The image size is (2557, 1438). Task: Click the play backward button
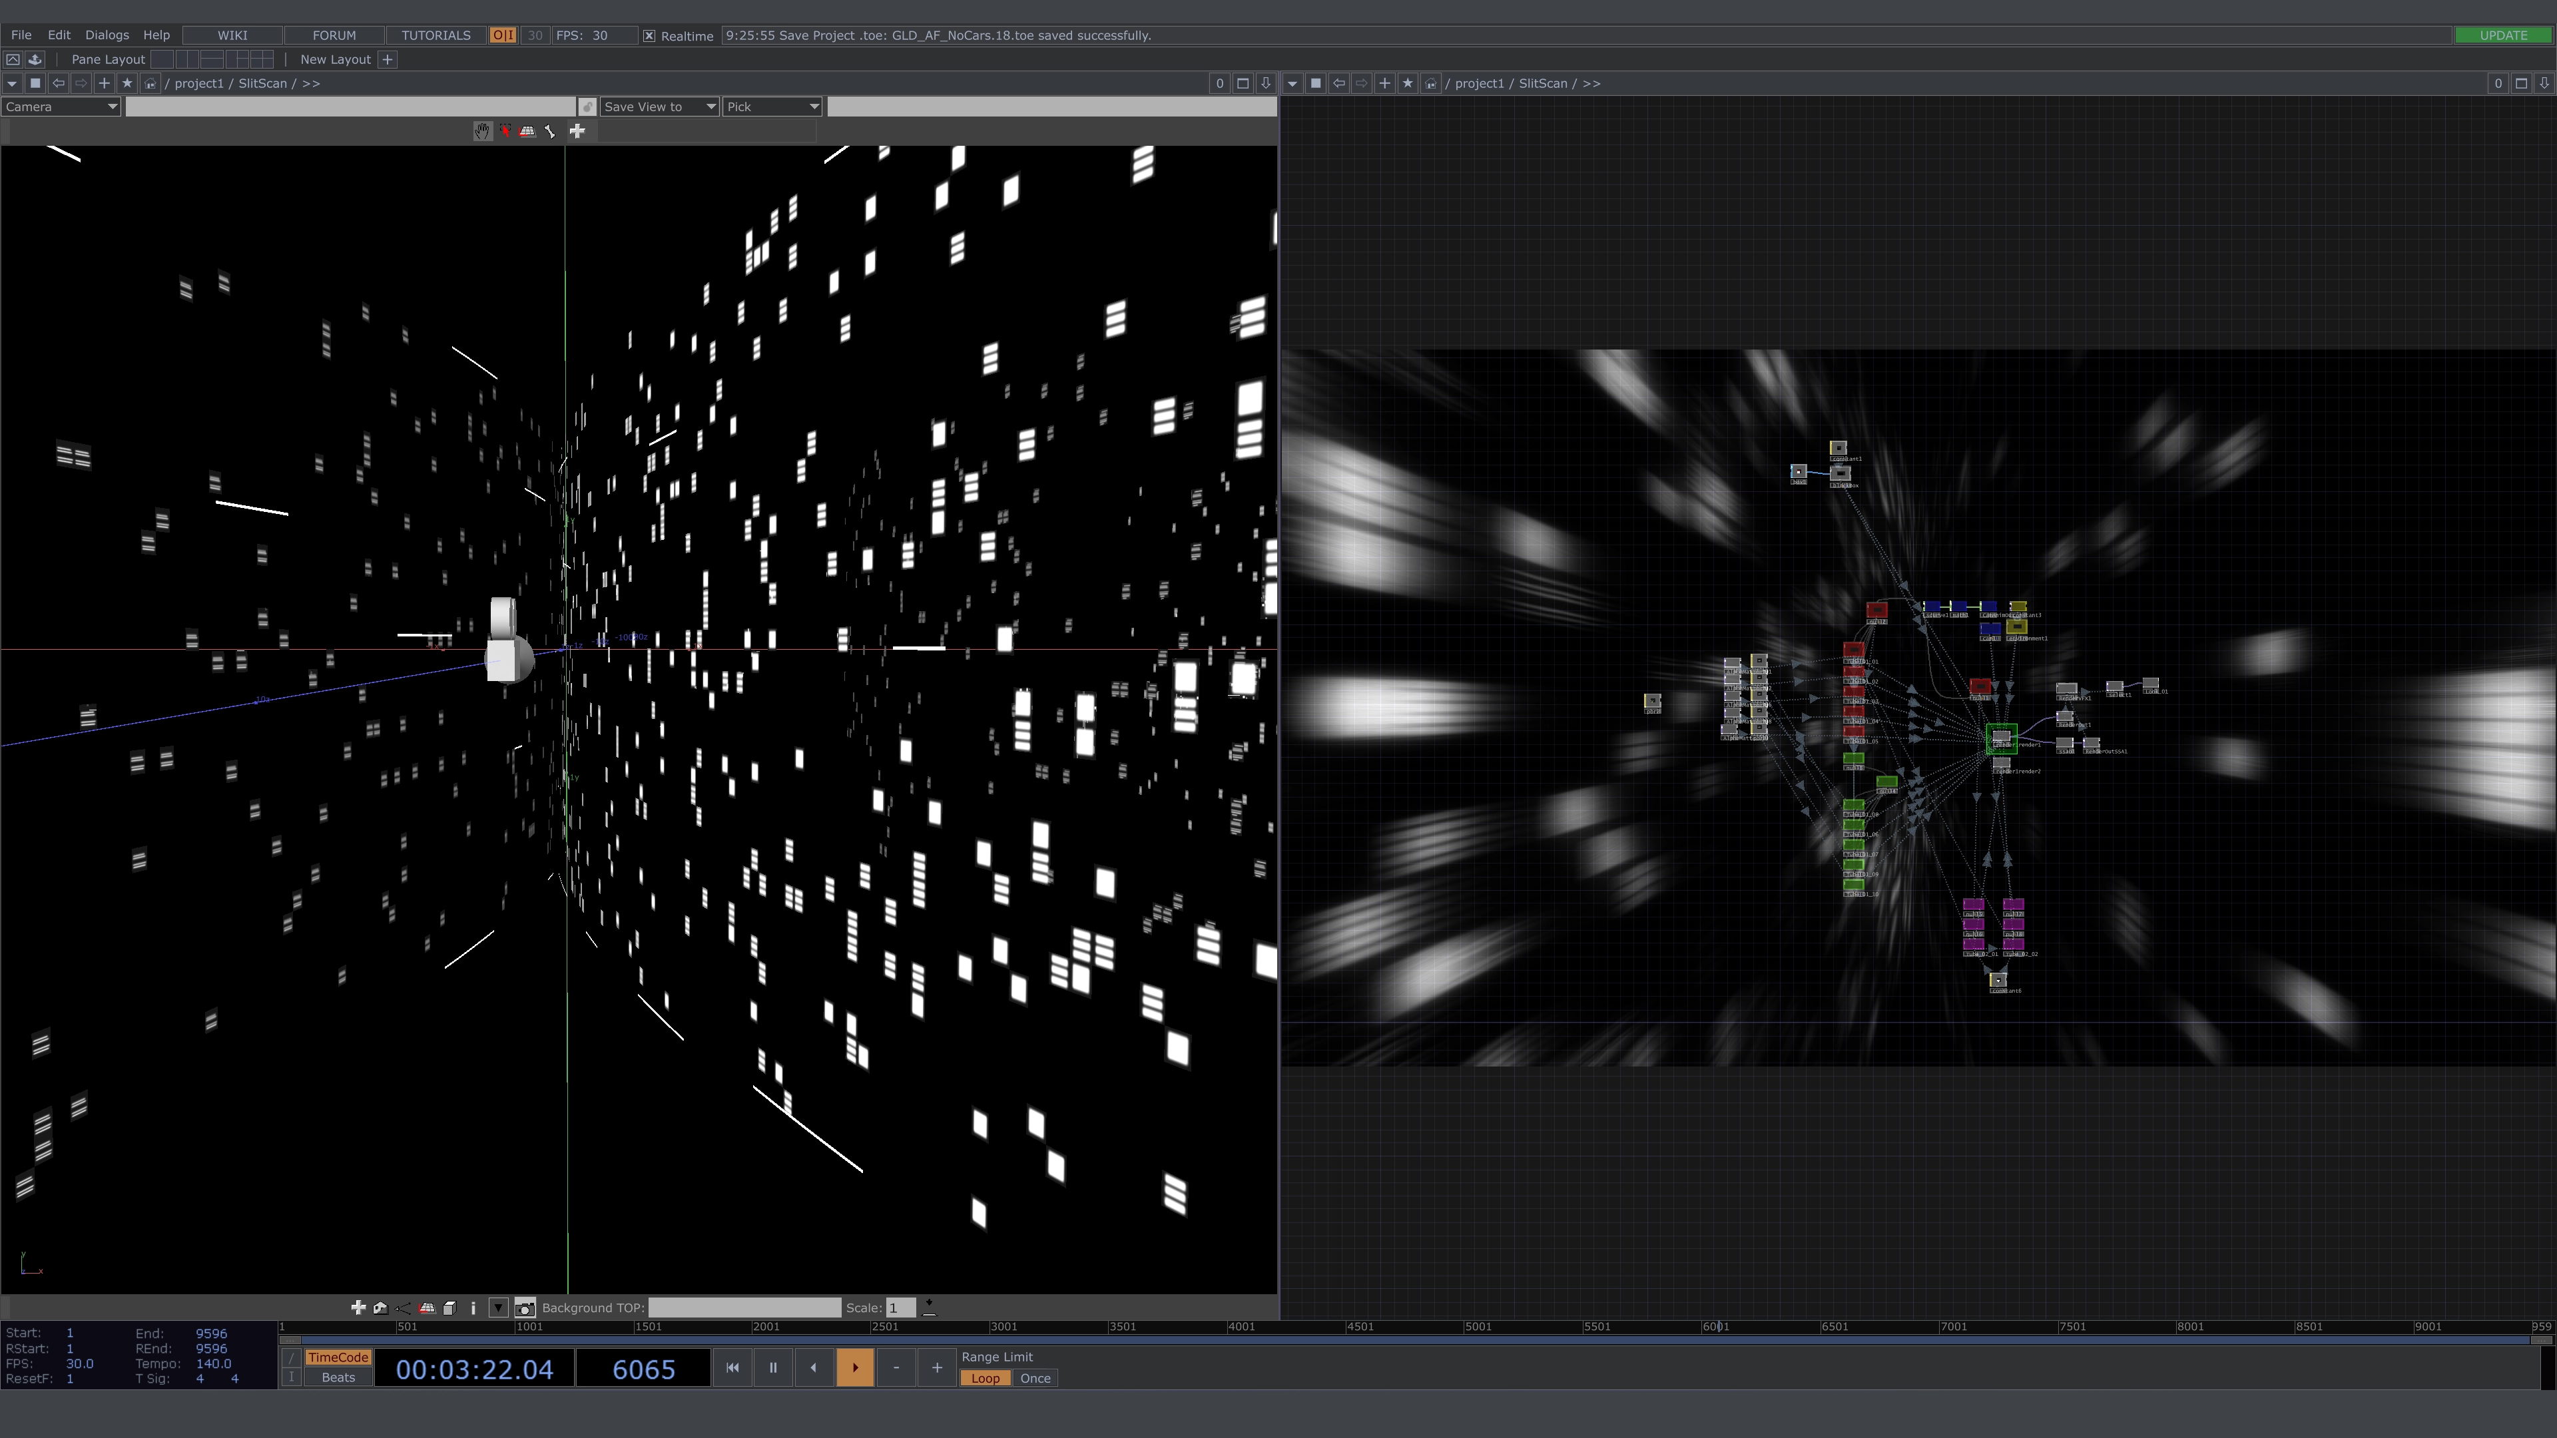tap(814, 1367)
